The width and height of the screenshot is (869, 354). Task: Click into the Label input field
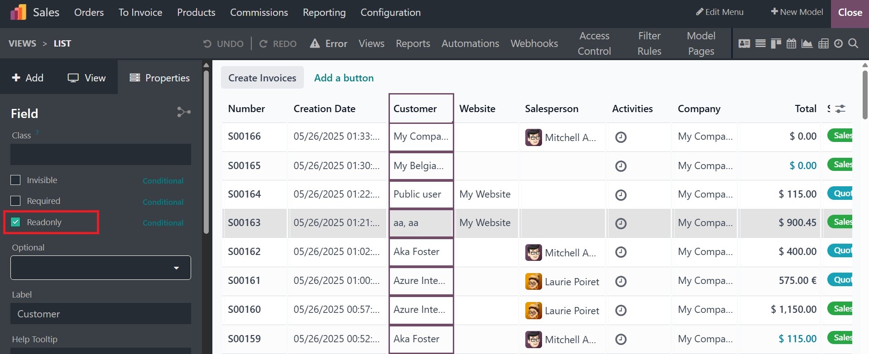click(x=101, y=314)
